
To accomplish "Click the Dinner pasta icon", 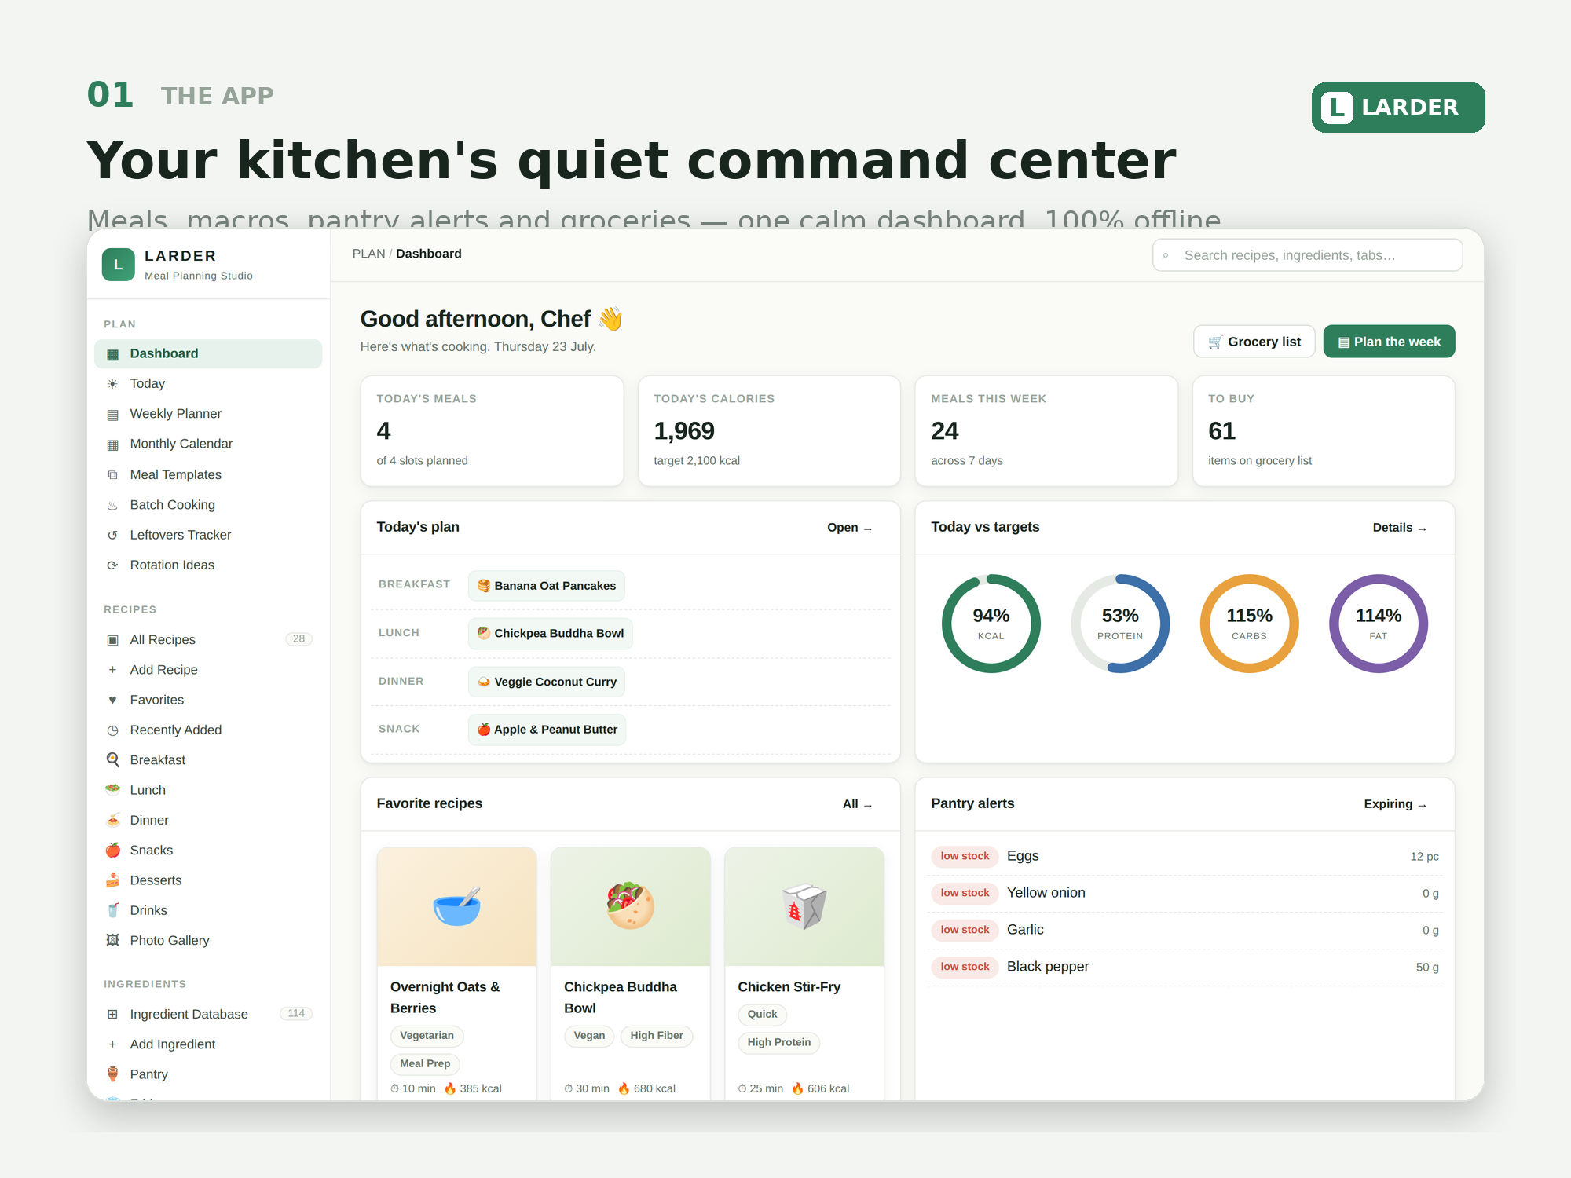I will point(112,820).
